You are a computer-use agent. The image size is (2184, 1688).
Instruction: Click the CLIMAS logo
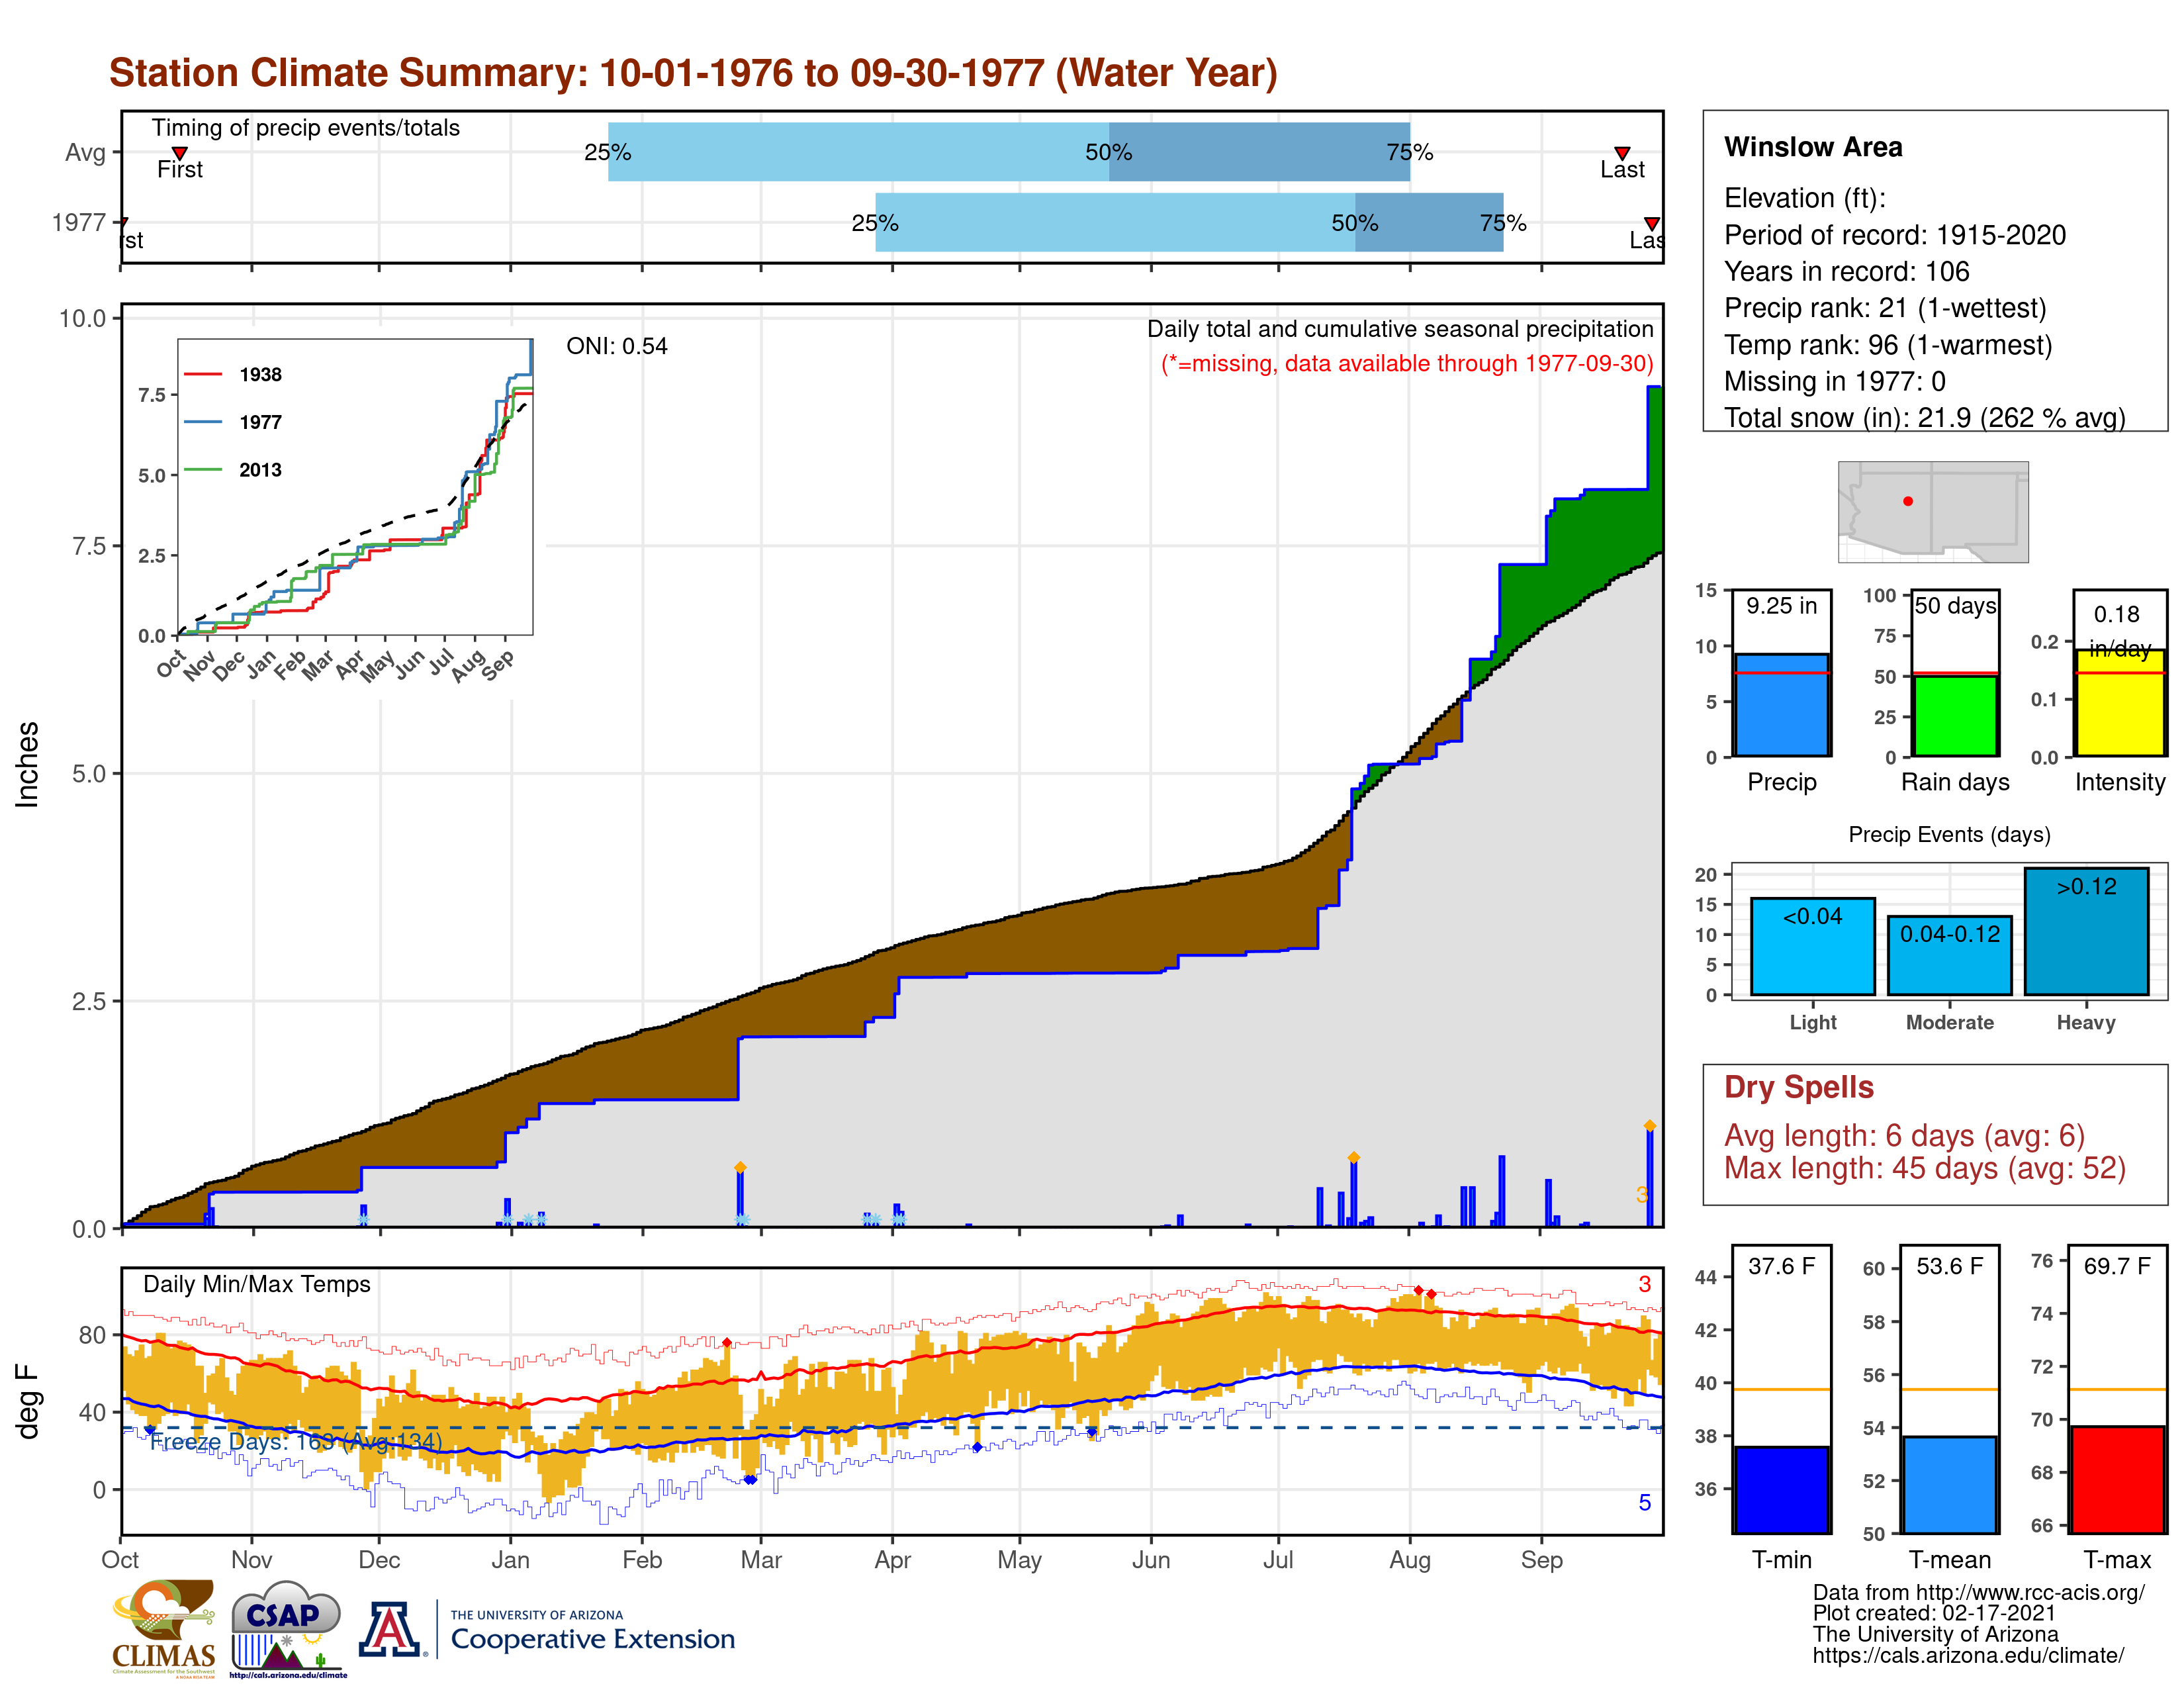tap(164, 1628)
